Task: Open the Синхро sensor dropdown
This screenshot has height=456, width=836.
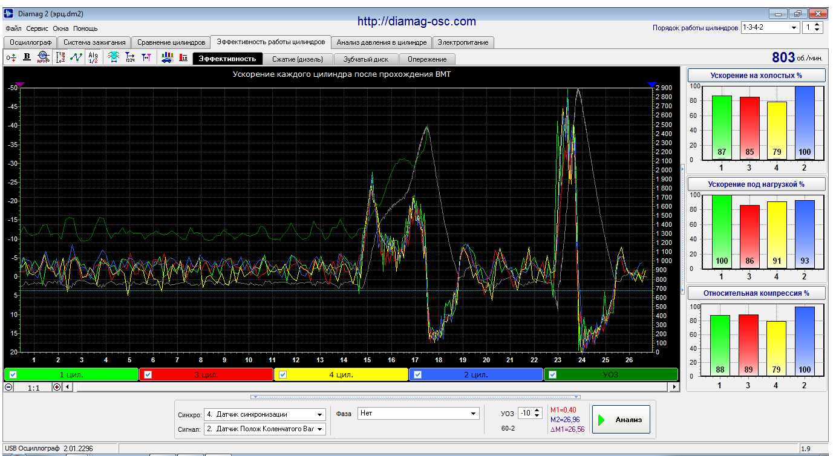Action: tap(320, 414)
